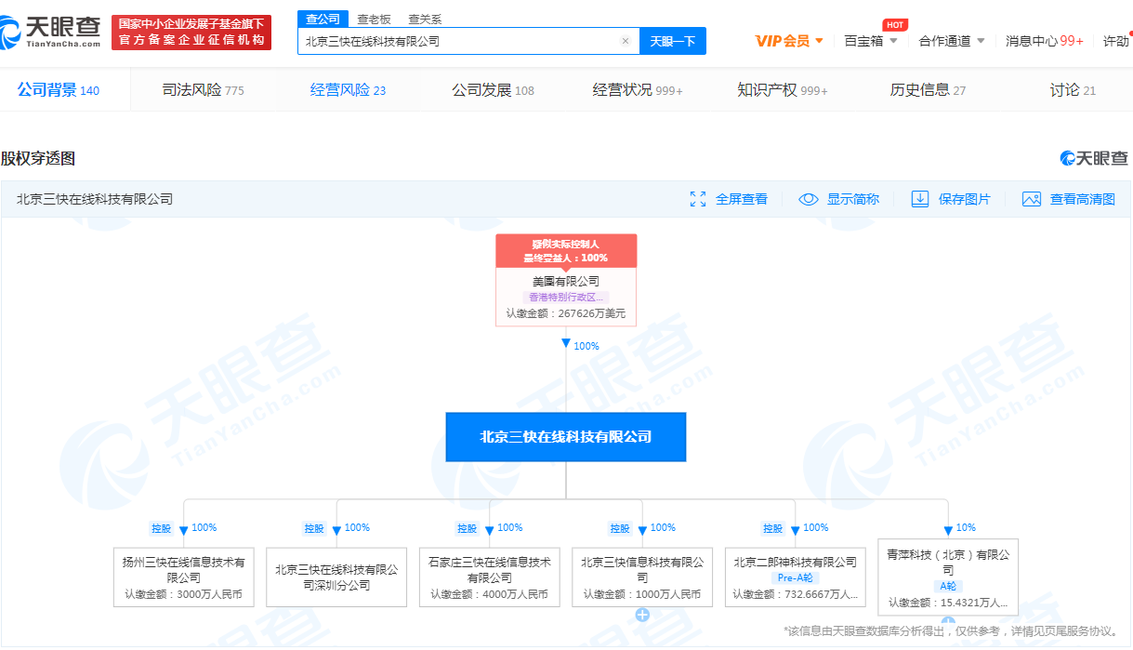Click the 控股 tag above 扬州三快在线信息技术
The height and width of the screenshot is (650, 1133).
pos(162,528)
